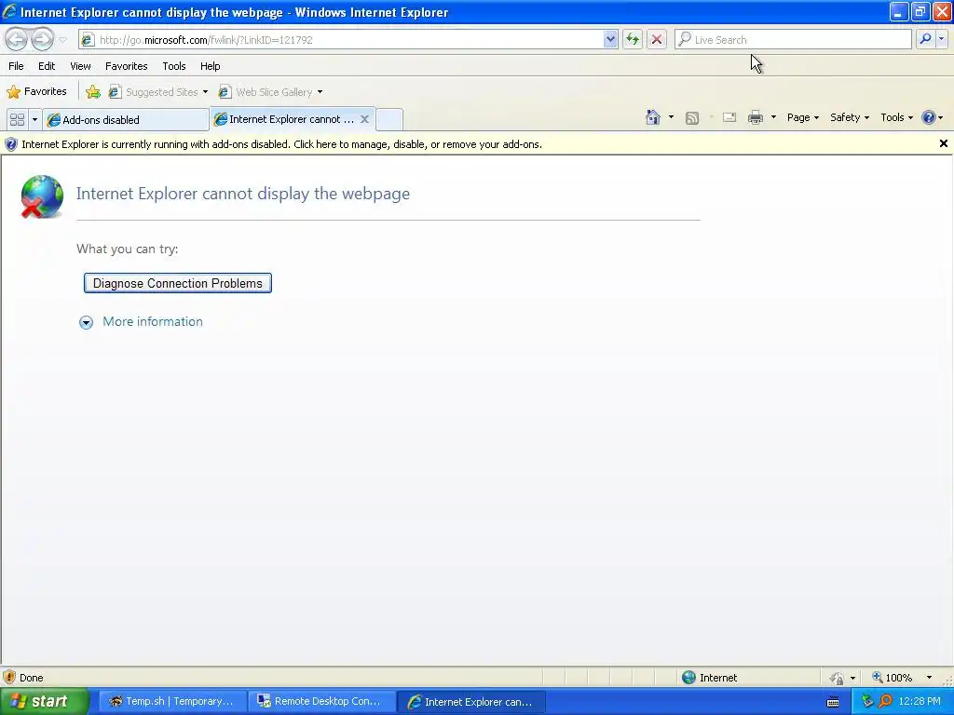Image resolution: width=954 pixels, height=715 pixels.
Task: Open search provider options dropdown
Action: (x=941, y=39)
